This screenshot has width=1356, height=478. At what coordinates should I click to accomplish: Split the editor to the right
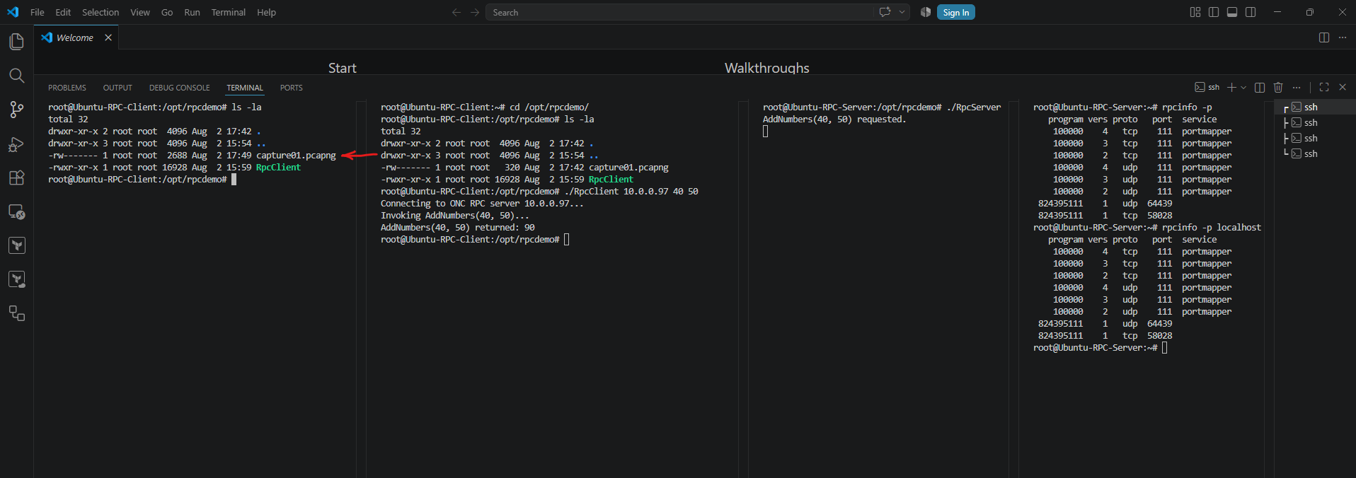click(1324, 37)
